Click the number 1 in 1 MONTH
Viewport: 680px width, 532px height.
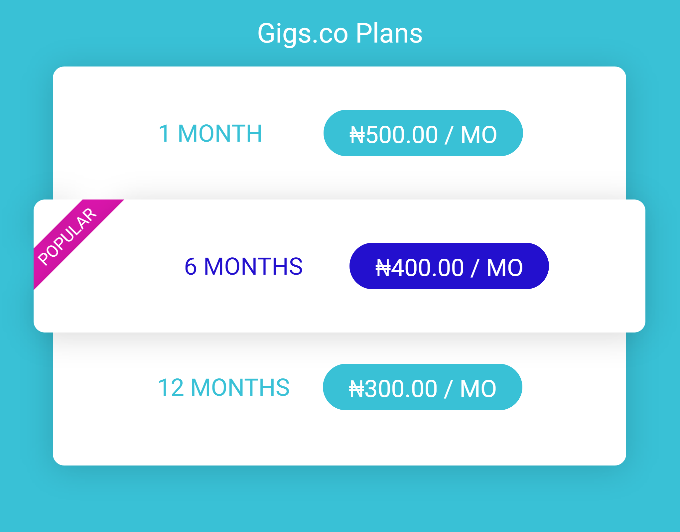pos(164,134)
